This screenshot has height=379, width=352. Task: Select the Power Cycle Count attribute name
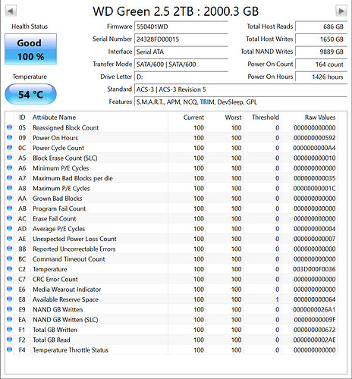[x=58, y=148]
